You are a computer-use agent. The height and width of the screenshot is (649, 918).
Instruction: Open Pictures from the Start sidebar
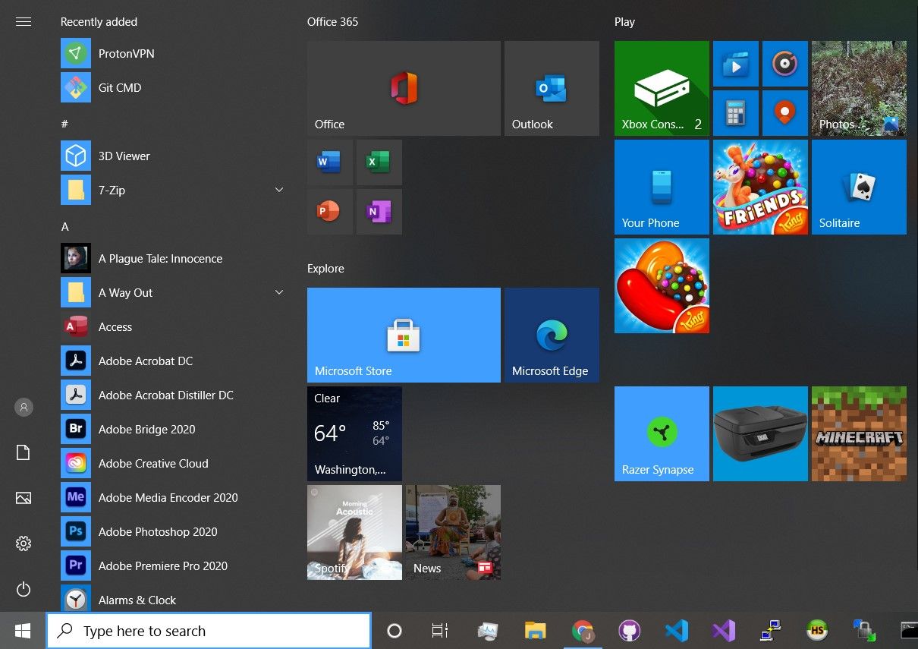coord(24,498)
